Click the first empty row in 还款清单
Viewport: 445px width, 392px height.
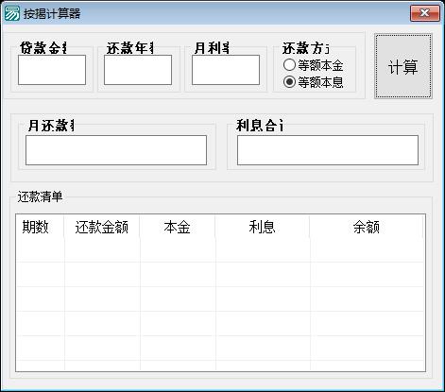click(x=220, y=250)
